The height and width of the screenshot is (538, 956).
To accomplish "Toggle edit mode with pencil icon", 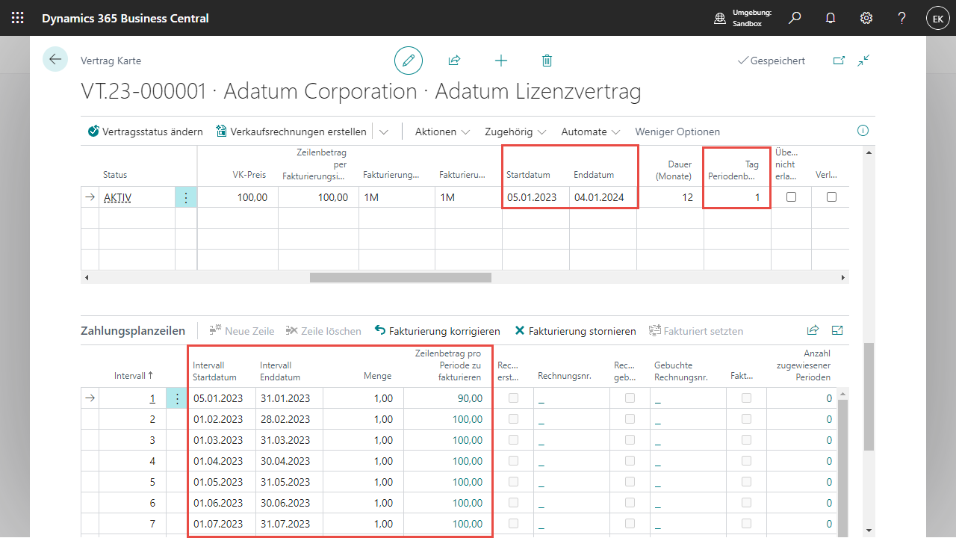I will [409, 61].
